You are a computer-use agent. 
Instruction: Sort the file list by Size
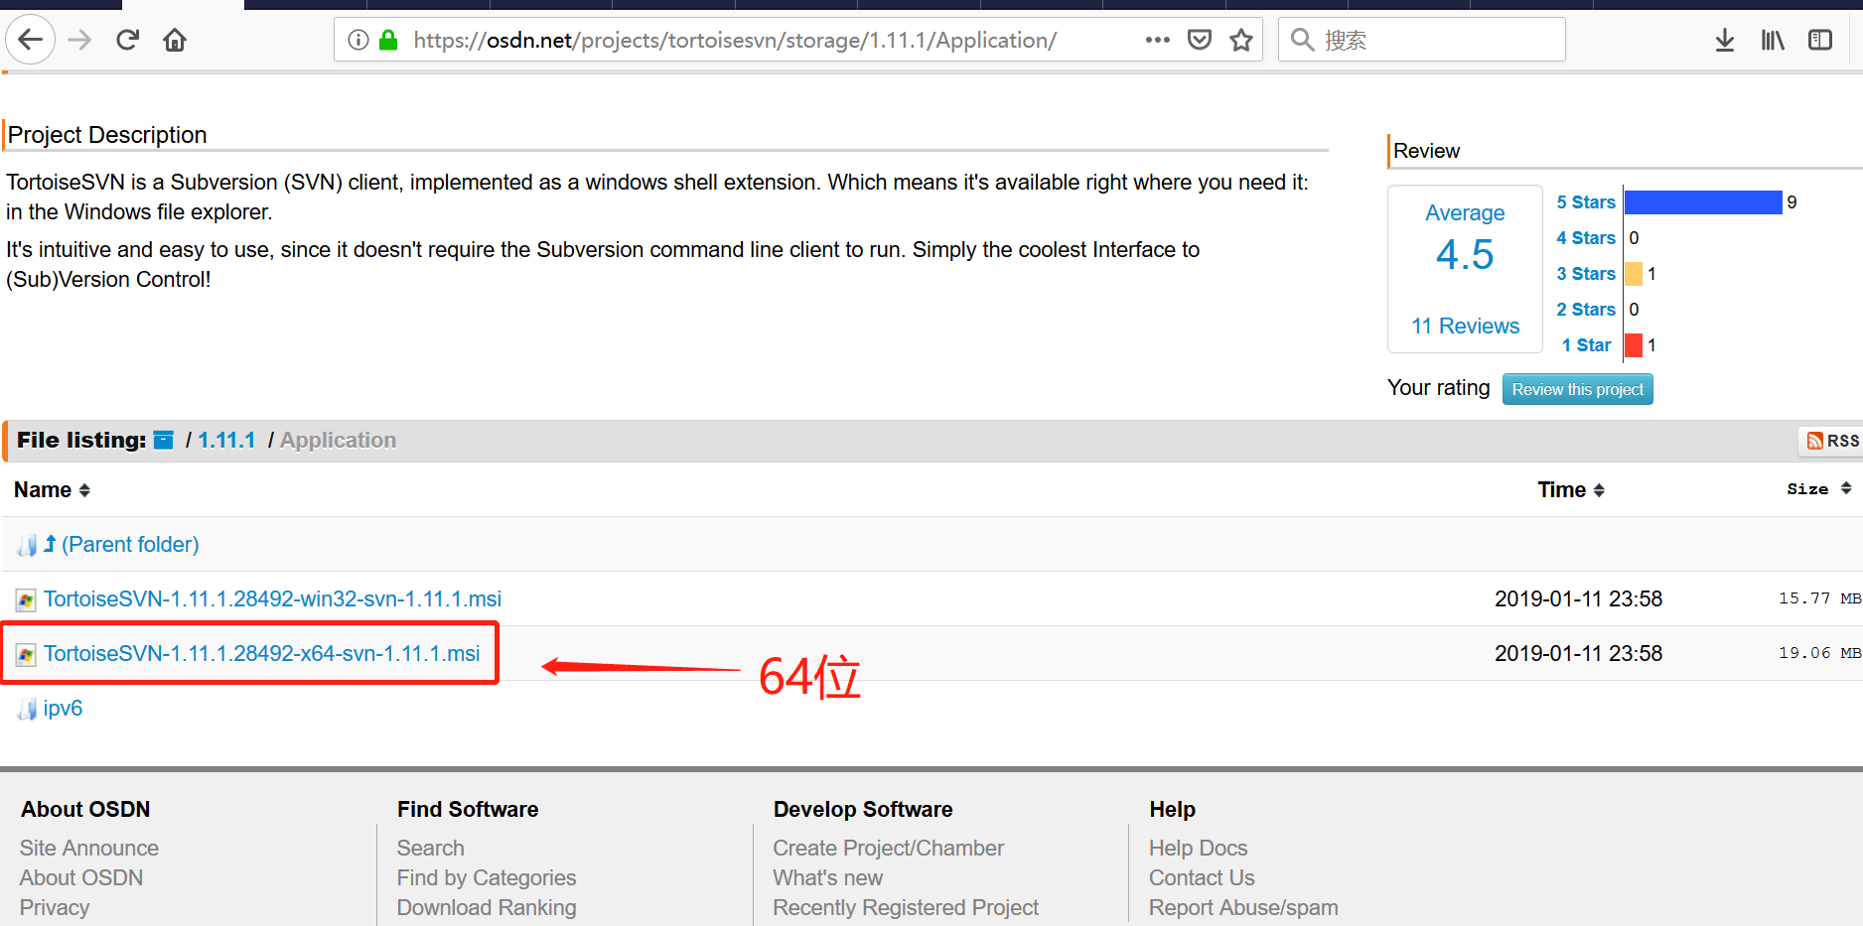[1819, 489]
